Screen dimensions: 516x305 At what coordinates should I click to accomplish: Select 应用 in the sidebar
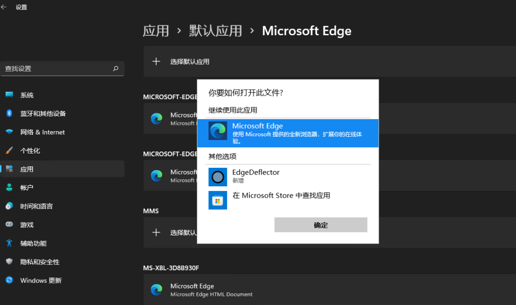pos(62,169)
